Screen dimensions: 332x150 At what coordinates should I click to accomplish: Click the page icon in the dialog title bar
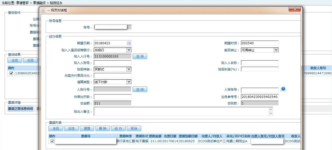tap(43, 10)
